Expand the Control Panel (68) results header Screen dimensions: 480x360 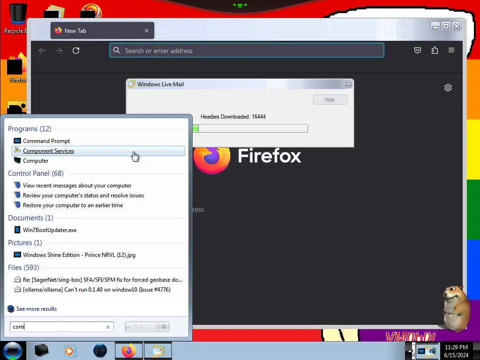(x=36, y=173)
